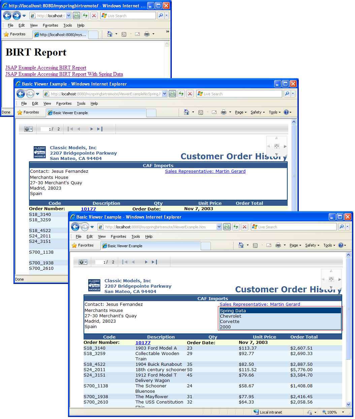Select Chevrolet in the front window list box
355x419 pixels.
point(280,316)
